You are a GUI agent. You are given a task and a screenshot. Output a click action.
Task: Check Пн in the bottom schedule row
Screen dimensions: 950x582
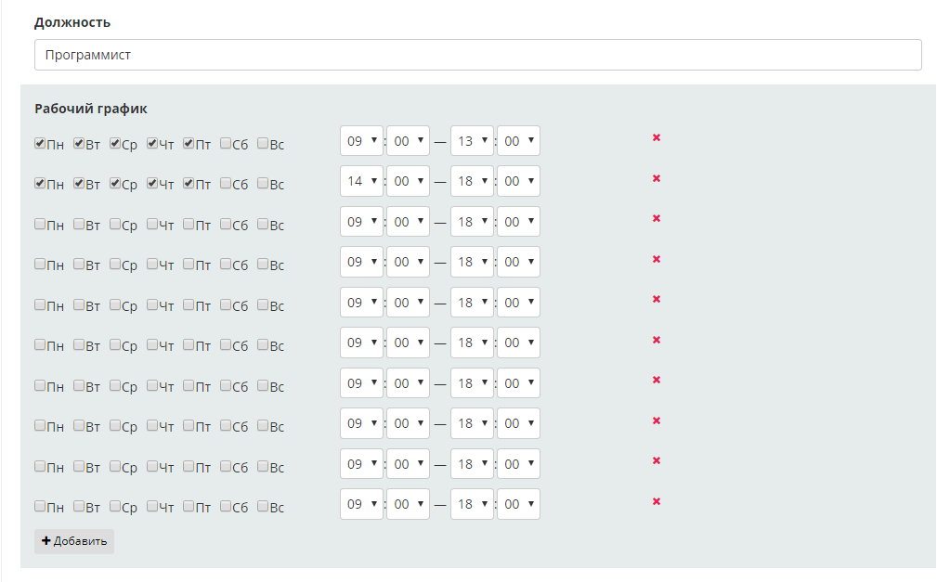(x=40, y=506)
